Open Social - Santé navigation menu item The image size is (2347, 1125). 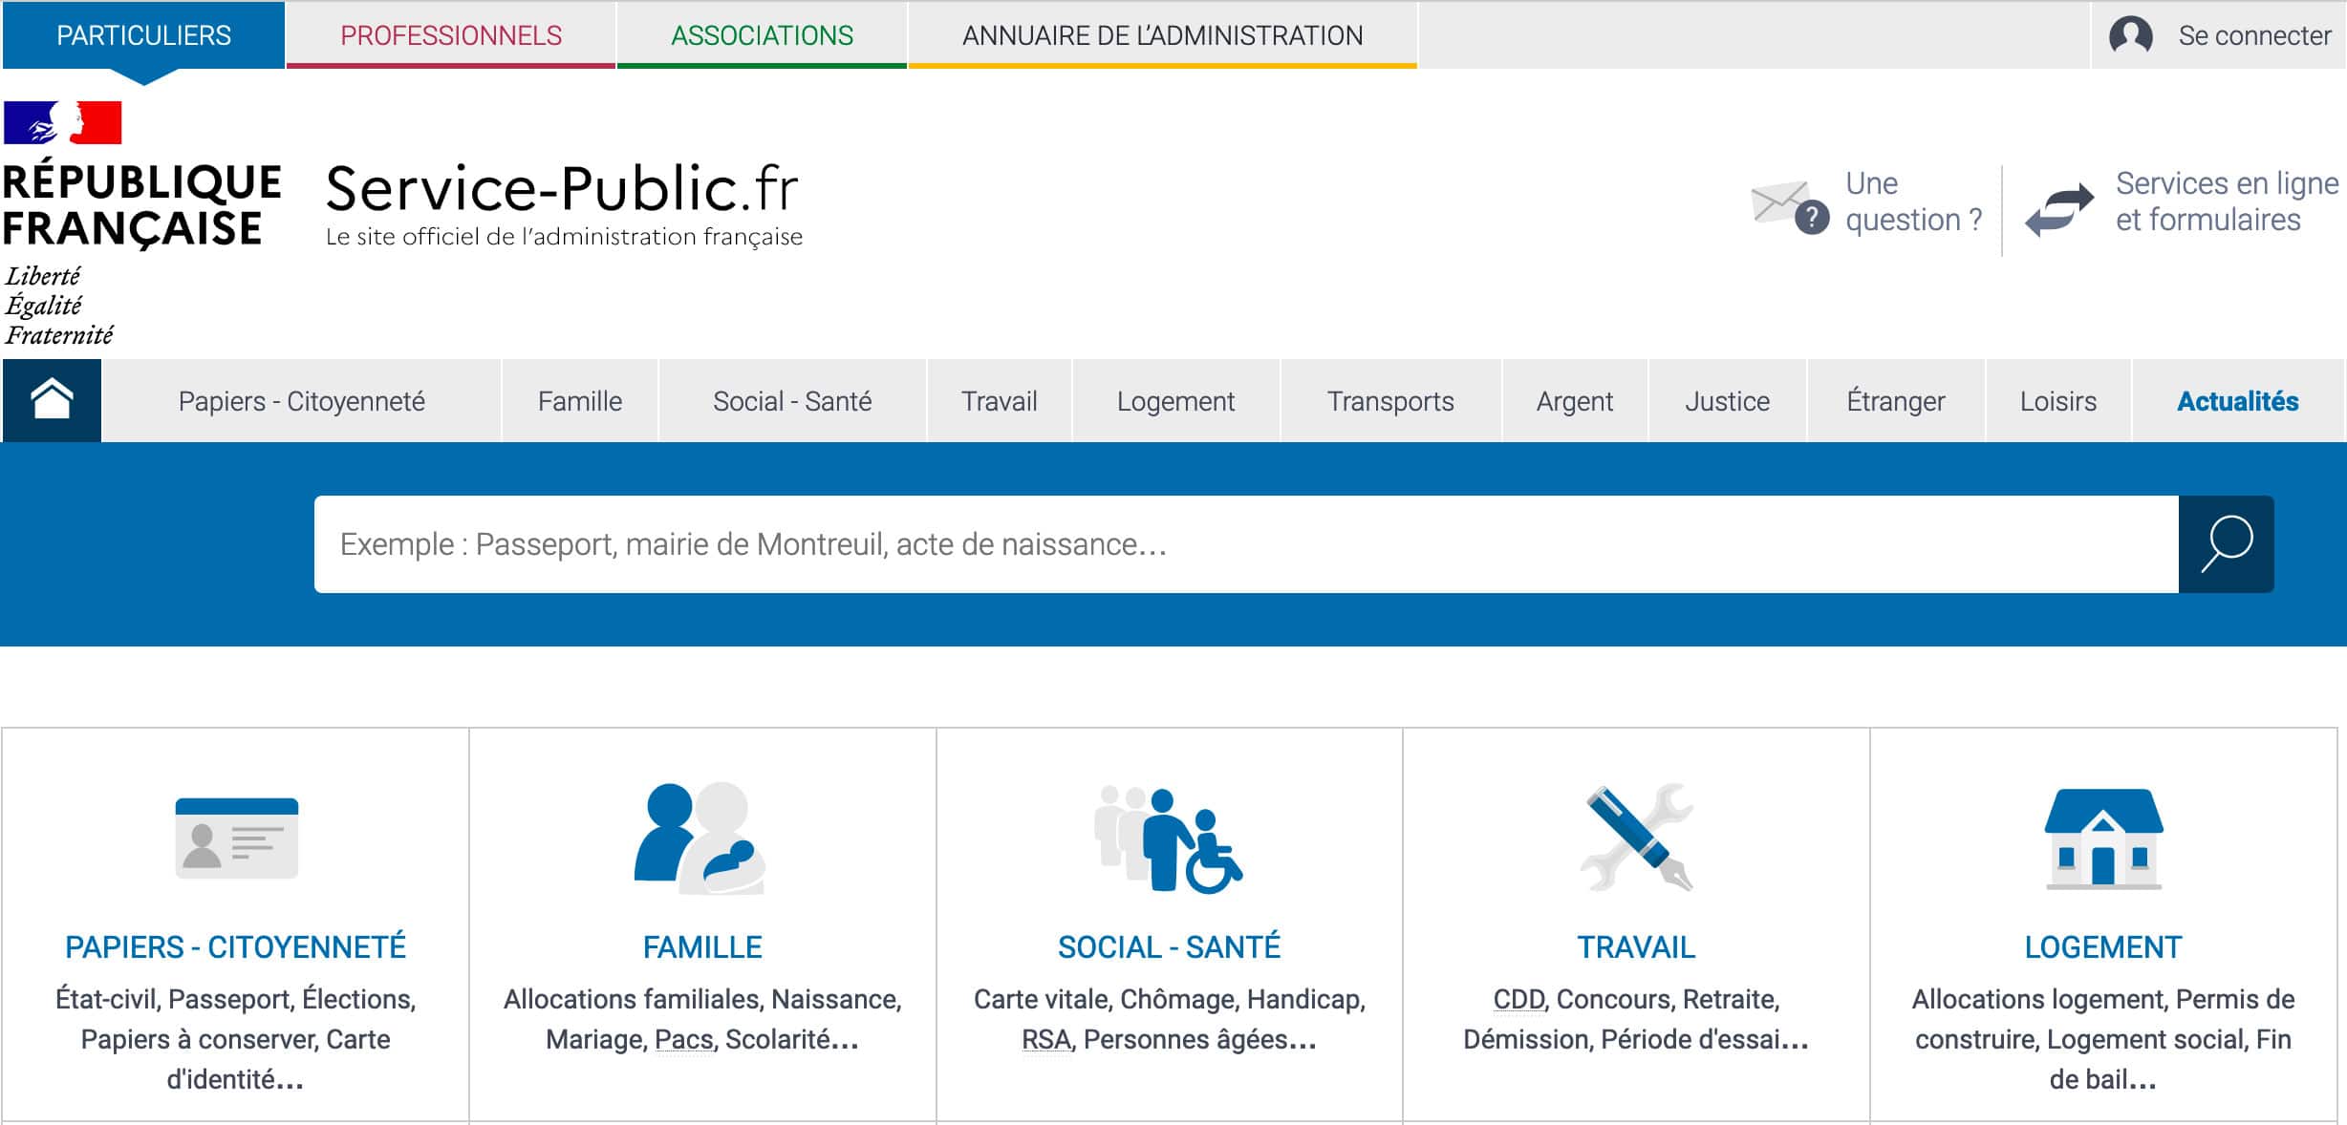tap(792, 401)
